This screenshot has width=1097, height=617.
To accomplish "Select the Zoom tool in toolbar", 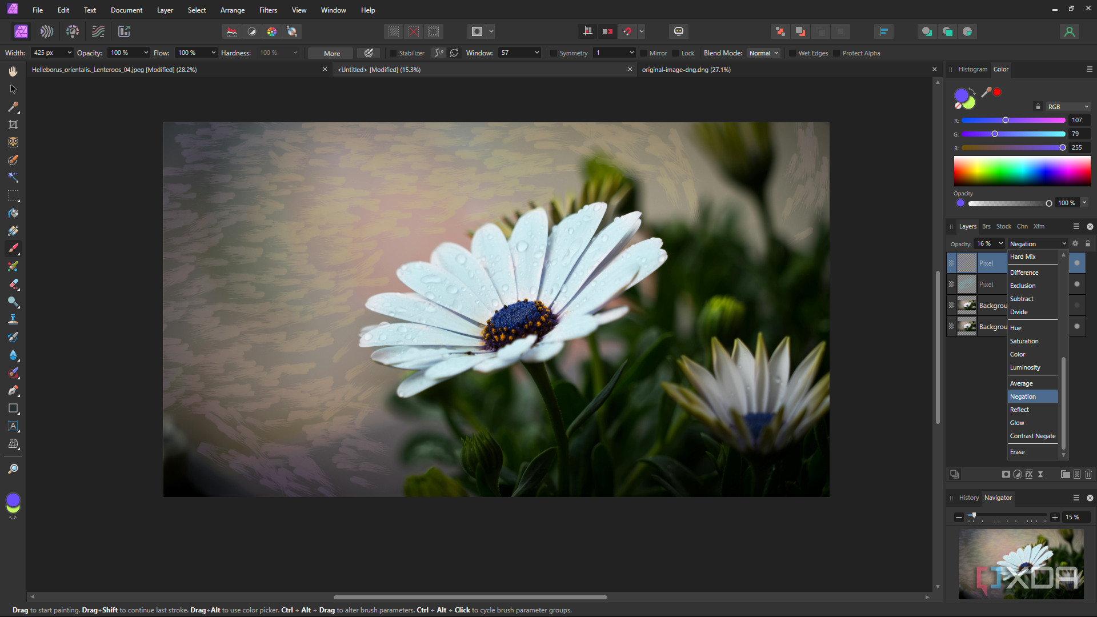I will point(13,469).
